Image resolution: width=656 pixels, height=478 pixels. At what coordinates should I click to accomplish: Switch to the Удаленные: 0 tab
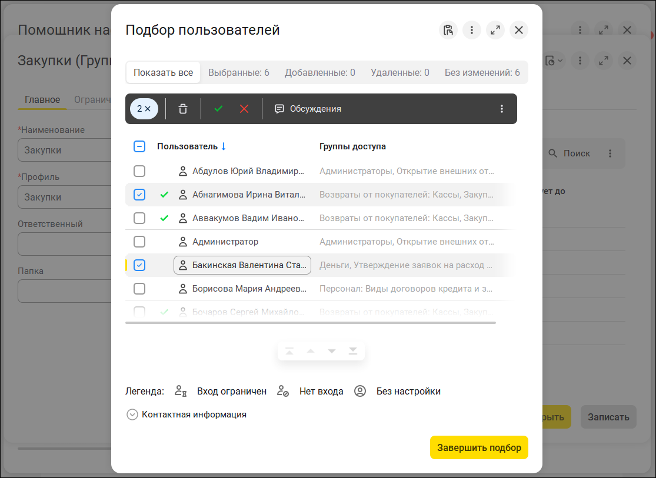click(400, 72)
